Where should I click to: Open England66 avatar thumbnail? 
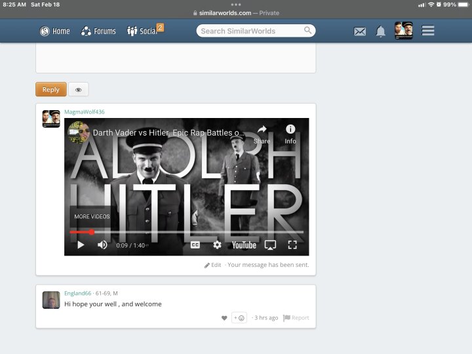[x=51, y=300]
